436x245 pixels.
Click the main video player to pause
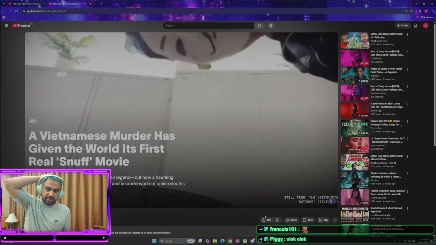pyautogui.click(x=181, y=120)
